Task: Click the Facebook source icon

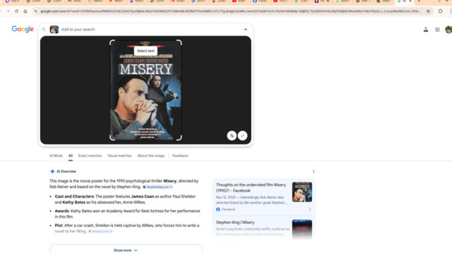Action: tap(218, 210)
